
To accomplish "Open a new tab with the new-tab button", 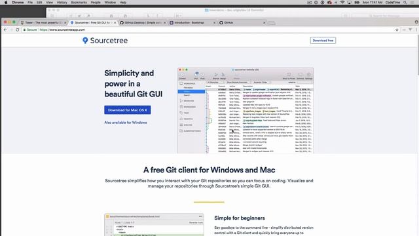I will 272,23.
